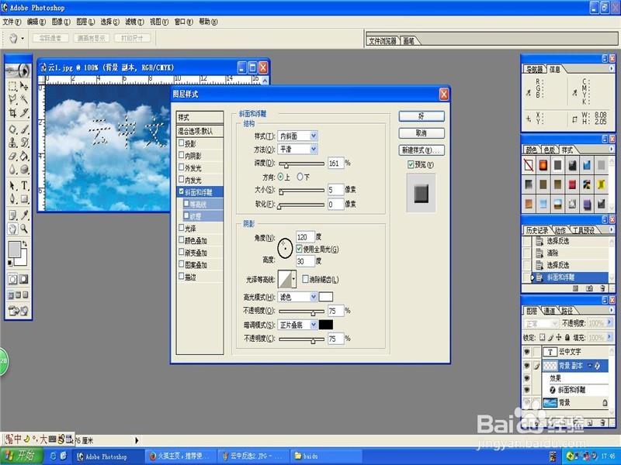Select the Blur (water drop) tool
621x465 pixels.
click(x=12, y=169)
